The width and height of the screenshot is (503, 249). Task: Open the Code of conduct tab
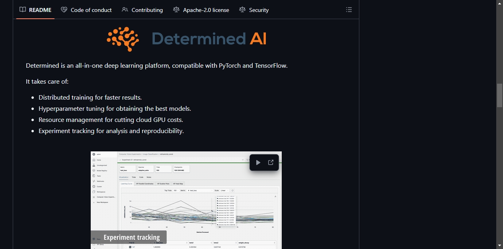[x=86, y=10]
